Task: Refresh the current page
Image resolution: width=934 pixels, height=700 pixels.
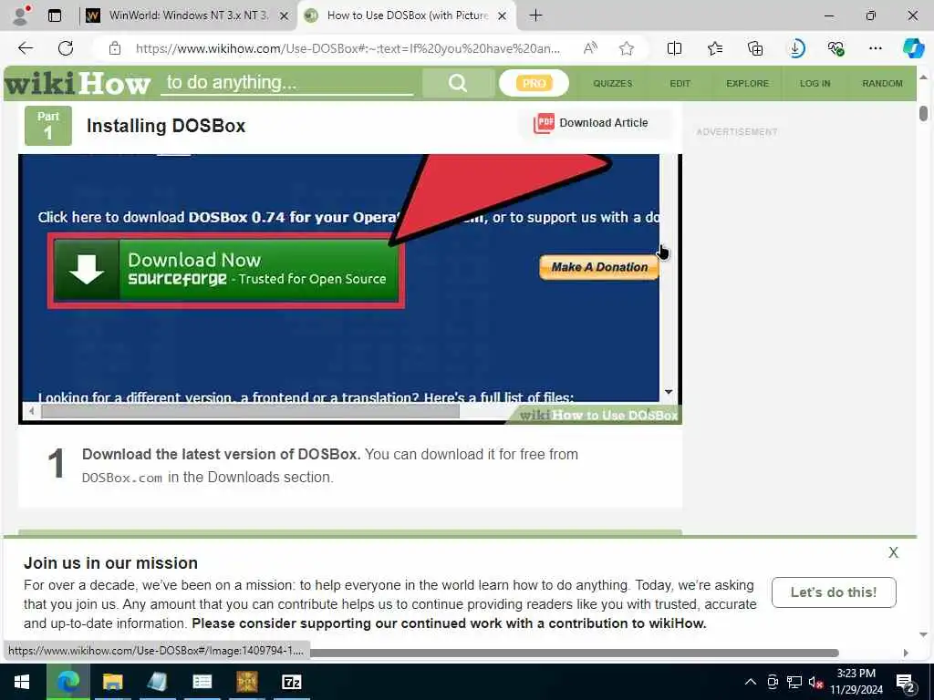Action: 66,48
